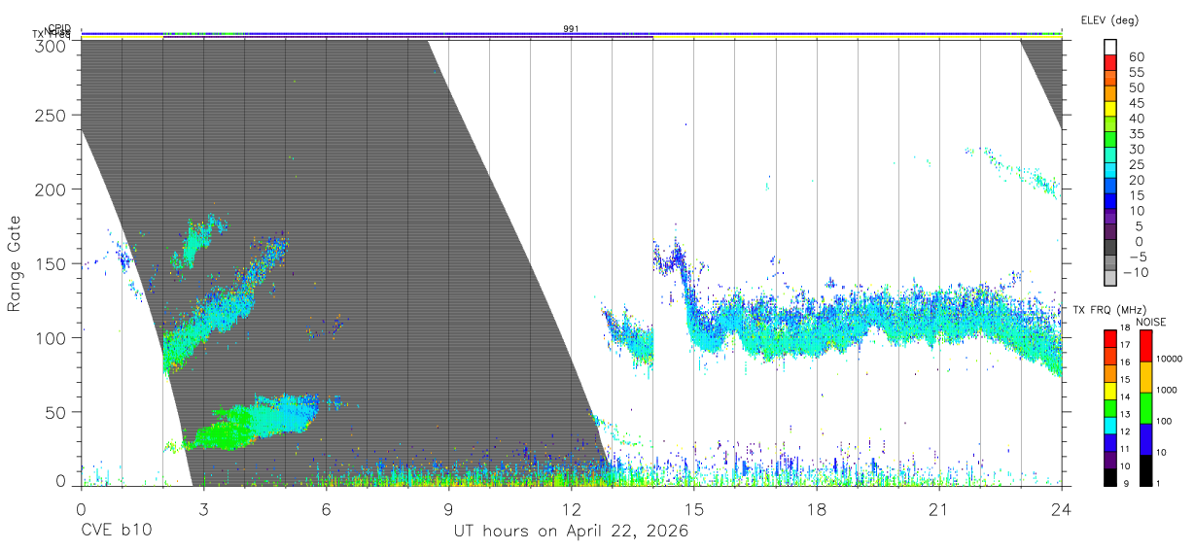Pick the blue ELEV swatch between 15 and 20
The image size is (1194, 551).
pyautogui.click(x=1110, y=186)
